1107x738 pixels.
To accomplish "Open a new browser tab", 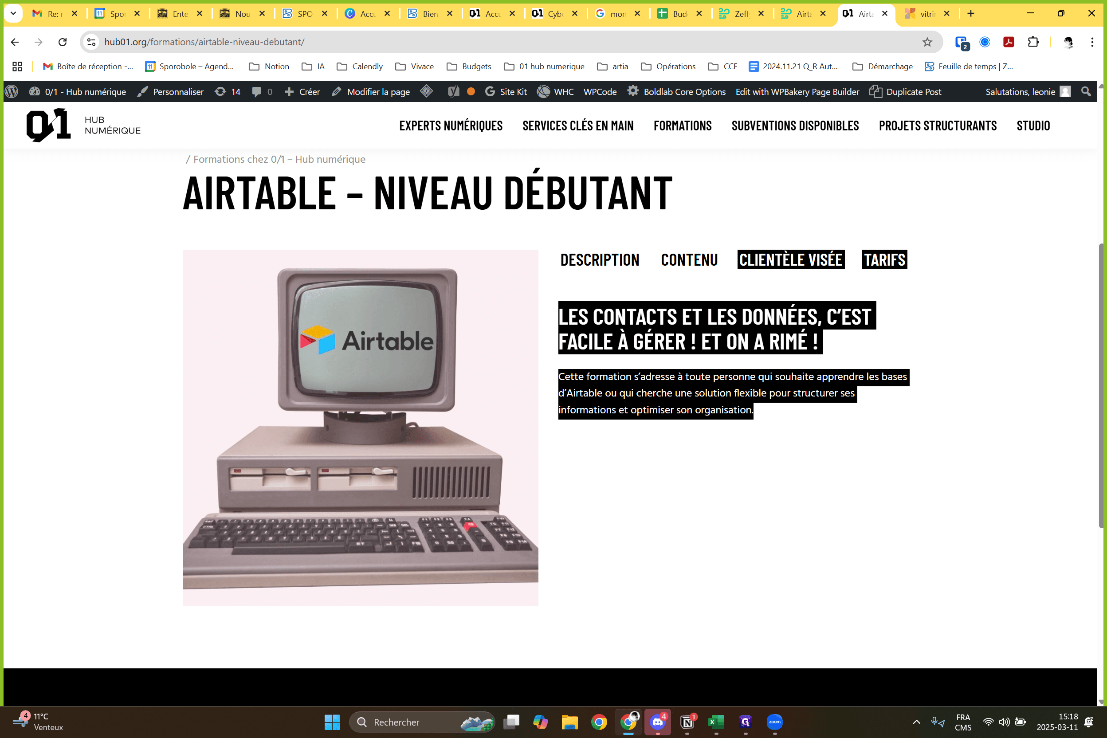I will click(x=970, y=14).
